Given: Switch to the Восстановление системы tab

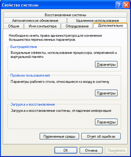Looking at the screenshot, I should point(65,15).
